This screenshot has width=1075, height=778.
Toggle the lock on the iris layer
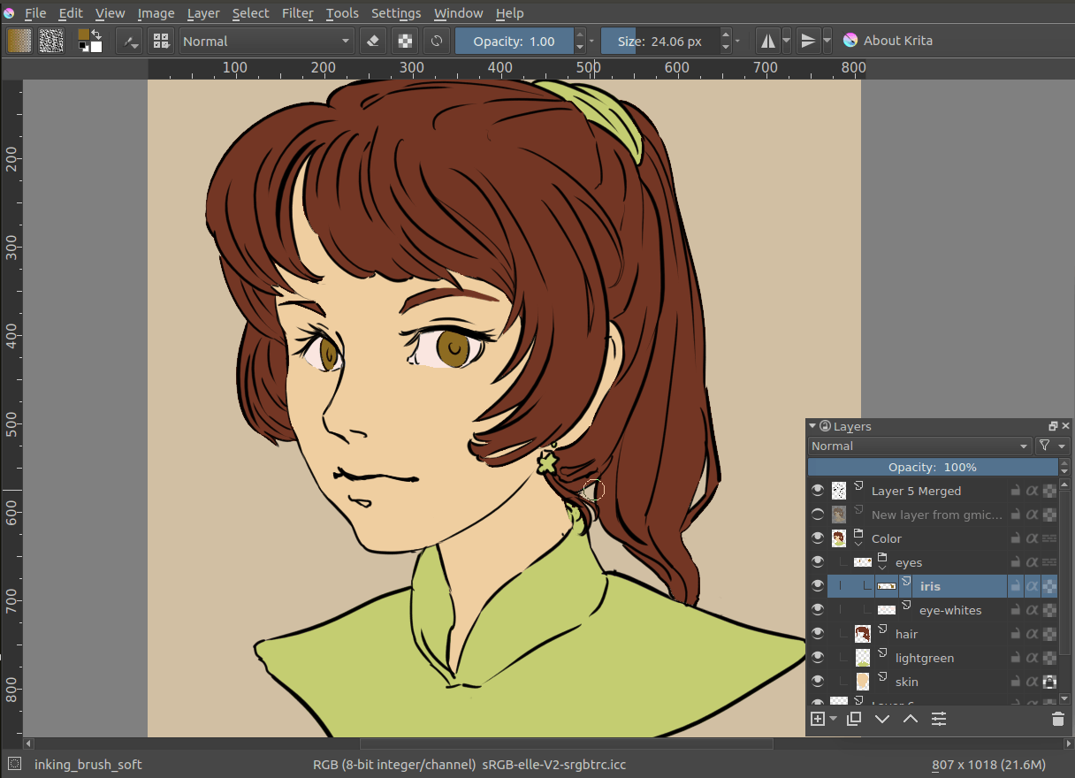coord(1016,586)
